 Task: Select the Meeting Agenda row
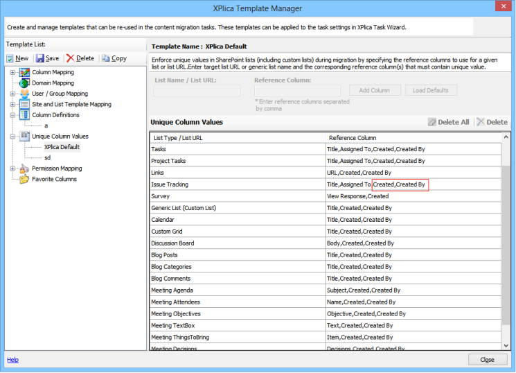point(326,290)
